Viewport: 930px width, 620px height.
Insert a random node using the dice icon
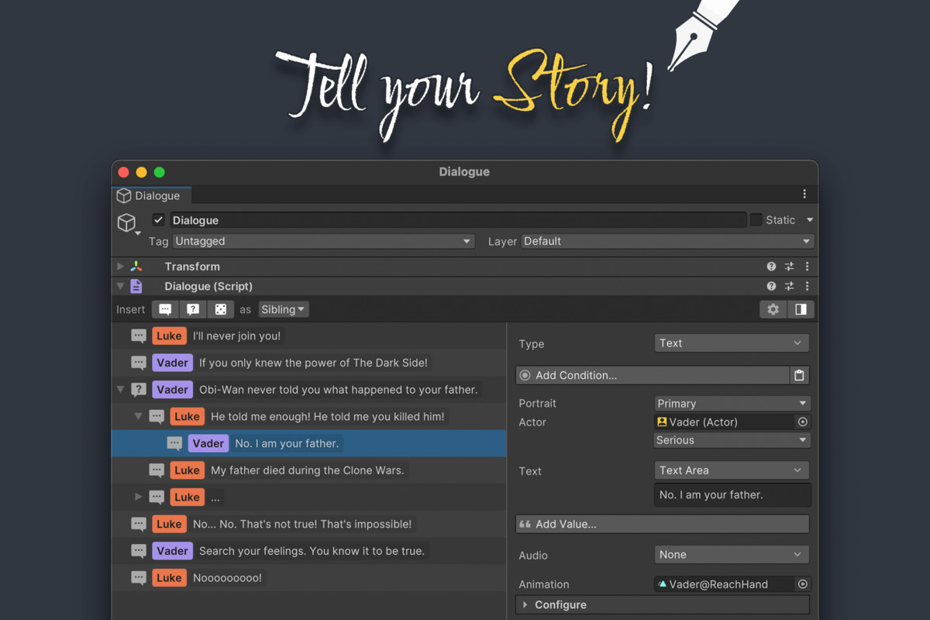click(x=221, y=309)
